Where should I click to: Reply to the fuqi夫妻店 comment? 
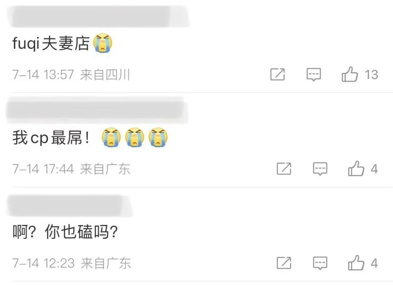tap(314, 75)
